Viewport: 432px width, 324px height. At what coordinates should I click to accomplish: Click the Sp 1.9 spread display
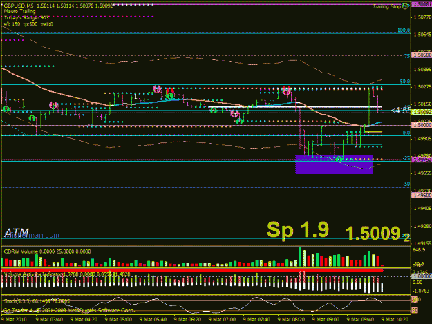298,230
